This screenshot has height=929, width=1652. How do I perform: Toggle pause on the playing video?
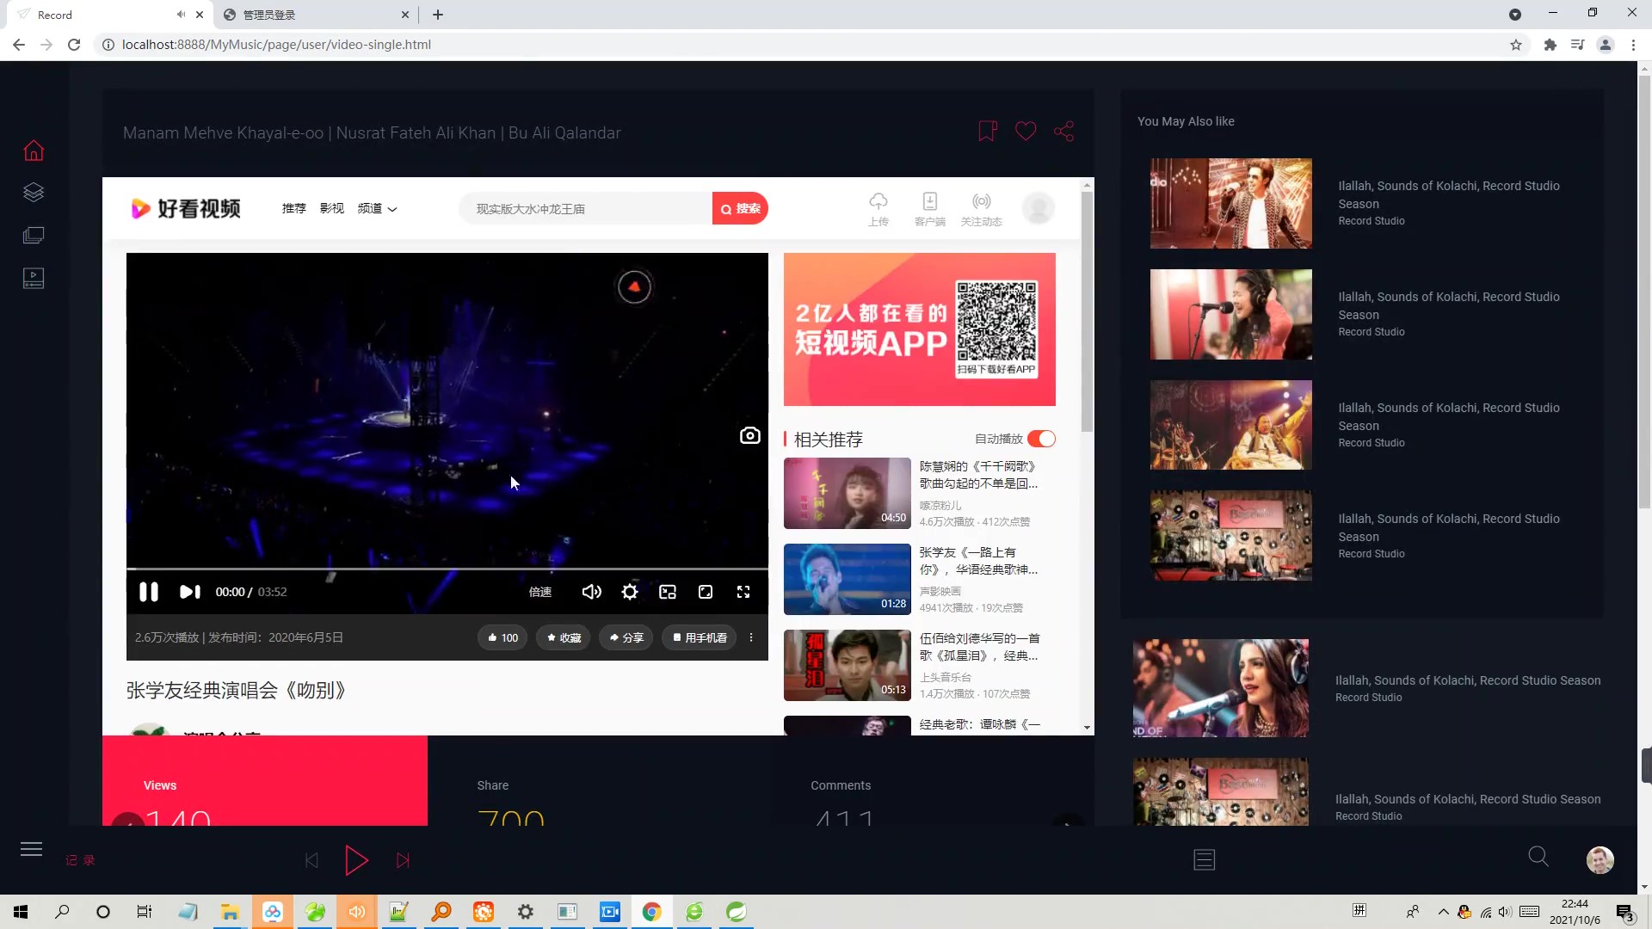click(x=149, y=592)
